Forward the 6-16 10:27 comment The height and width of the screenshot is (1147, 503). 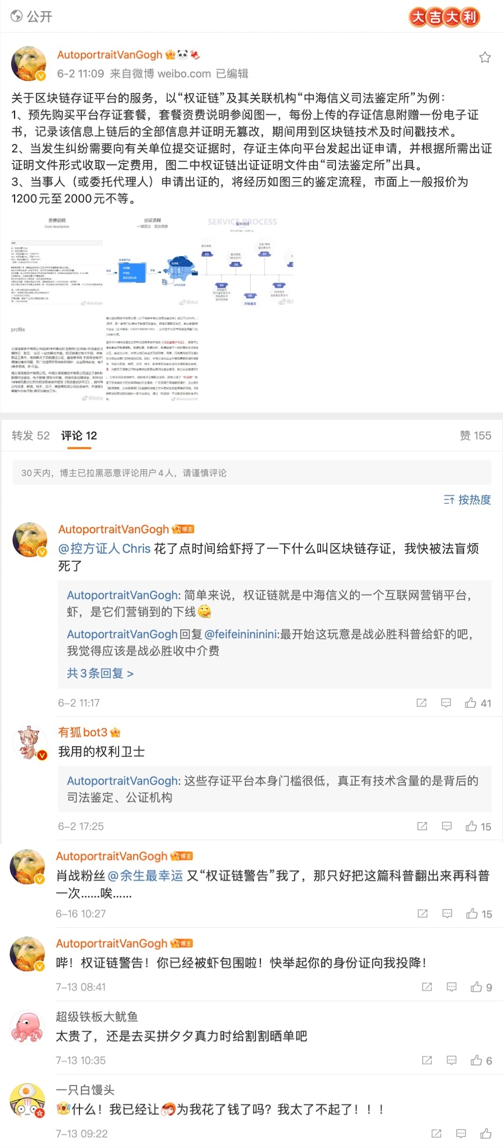pos(422,913)
